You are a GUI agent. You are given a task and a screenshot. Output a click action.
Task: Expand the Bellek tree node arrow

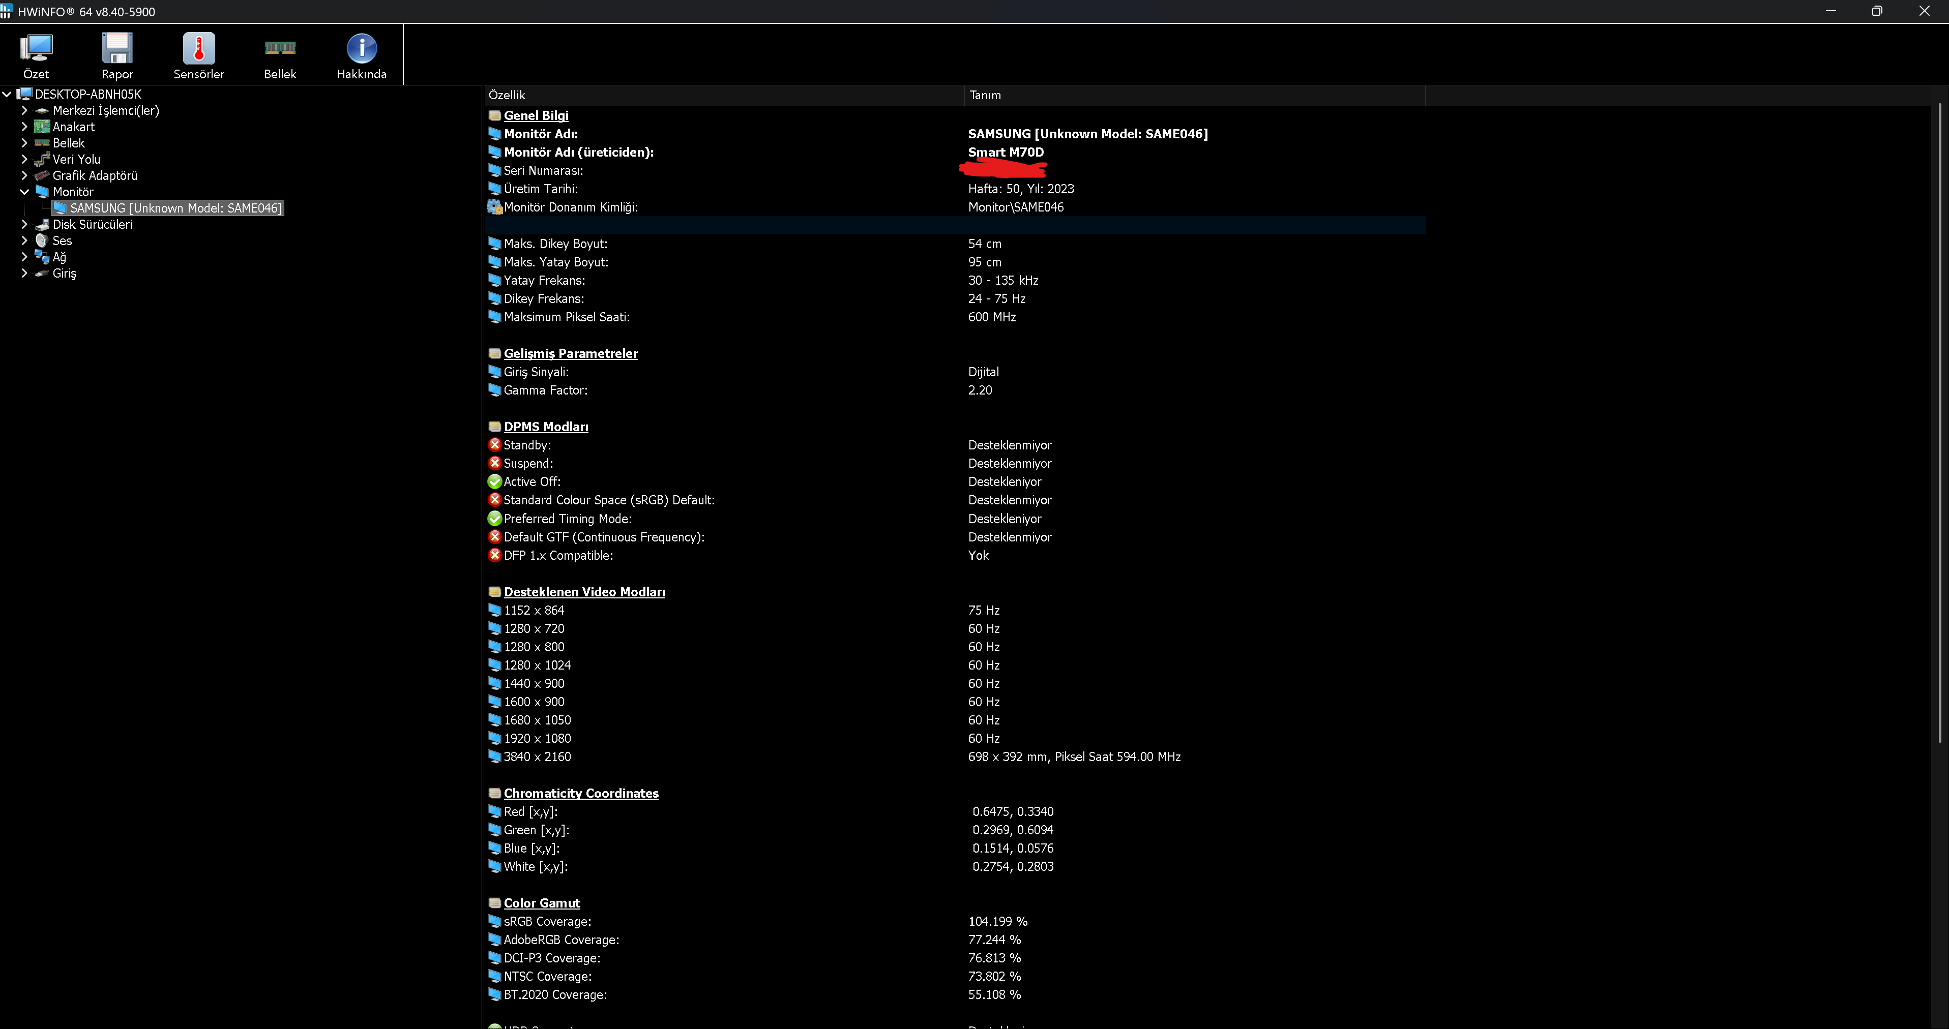tap(24, 143)
